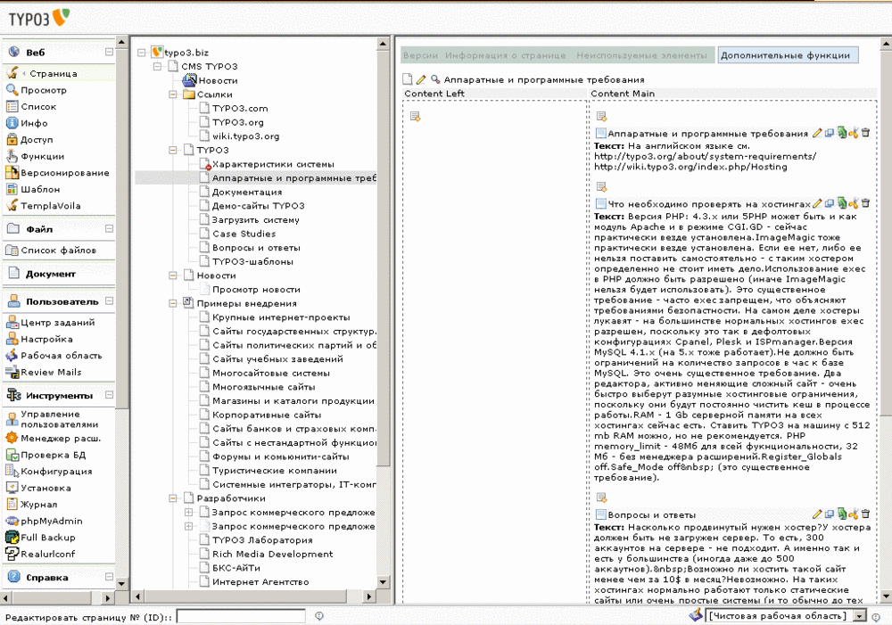Click the page tree horizontal scrollbar

pos(244,596)
